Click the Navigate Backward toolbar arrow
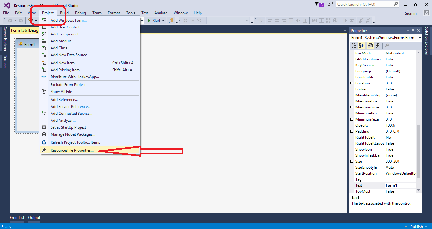This screenshot has height=229, width=432. 10,21
